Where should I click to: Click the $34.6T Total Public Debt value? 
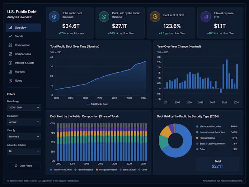[x=71, y=26]
